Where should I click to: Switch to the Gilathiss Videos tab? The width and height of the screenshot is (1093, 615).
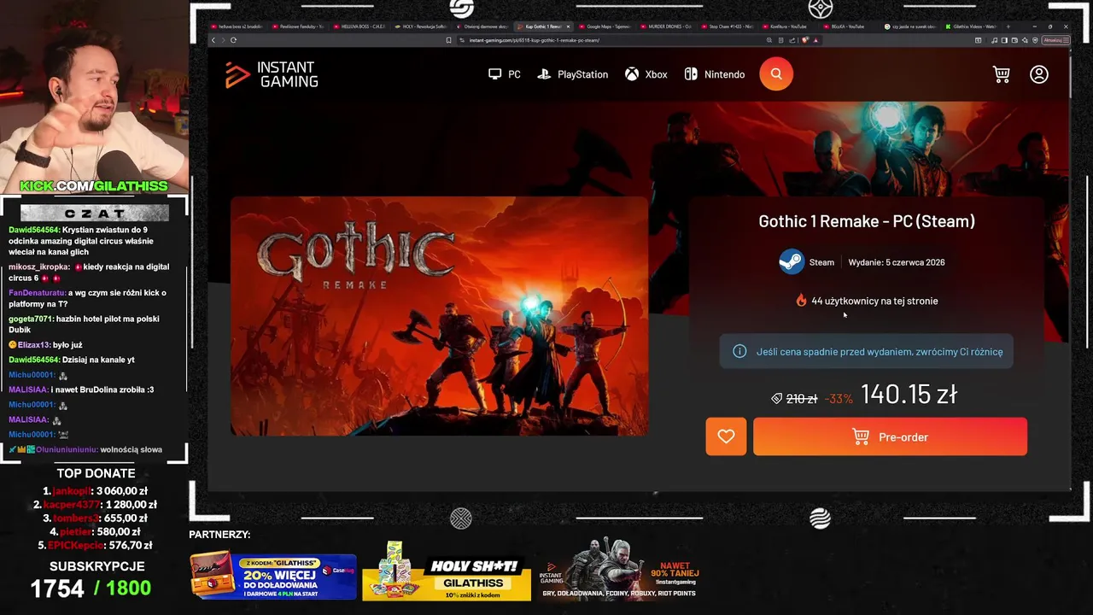(x=971, y=26)
